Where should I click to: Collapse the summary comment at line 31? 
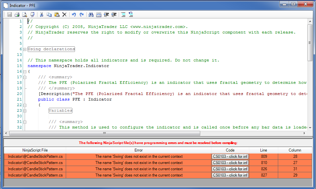(x=25, y=122)
